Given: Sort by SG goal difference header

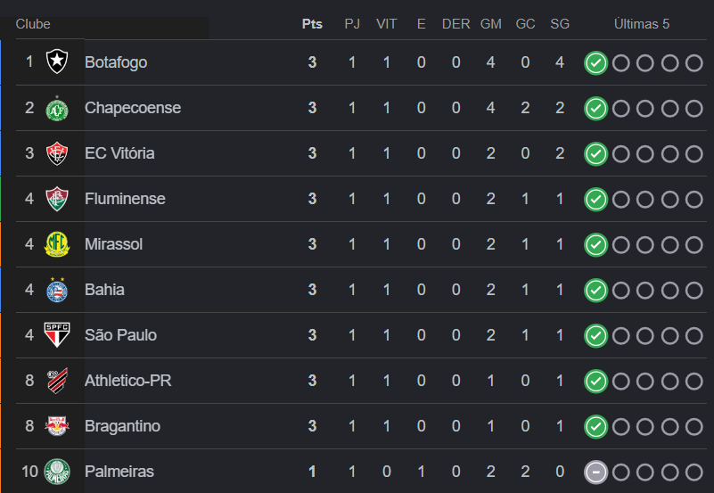Looking at the screenshot, I should (560, 24).
